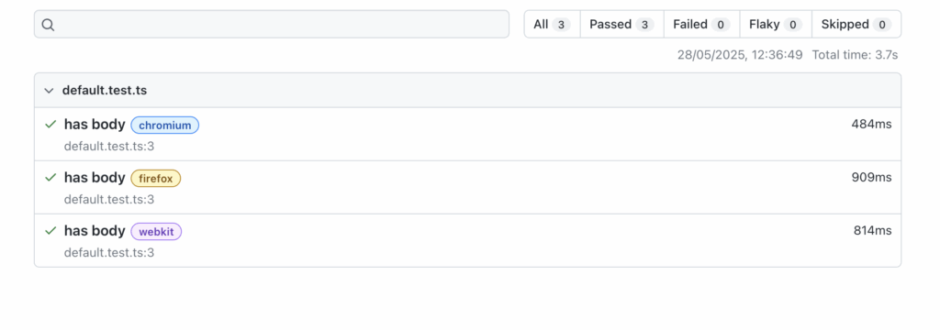This screenshot has width=940, height=330.
Task: Filter by Flaky tests
Action: 776,24
